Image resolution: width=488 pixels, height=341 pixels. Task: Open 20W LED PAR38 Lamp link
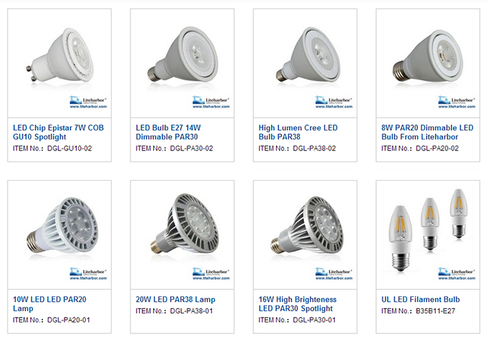[175, 300]
